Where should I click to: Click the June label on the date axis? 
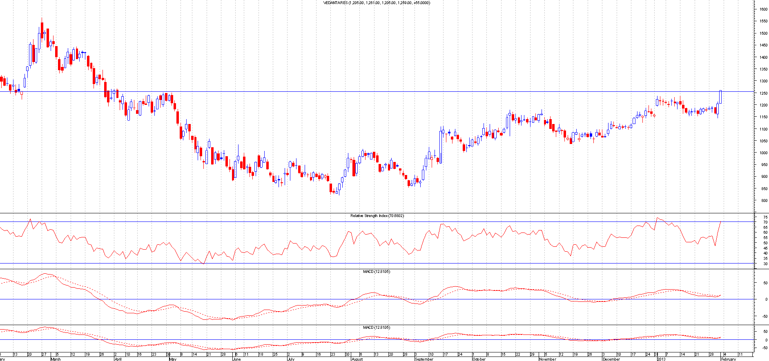point(236,359)
